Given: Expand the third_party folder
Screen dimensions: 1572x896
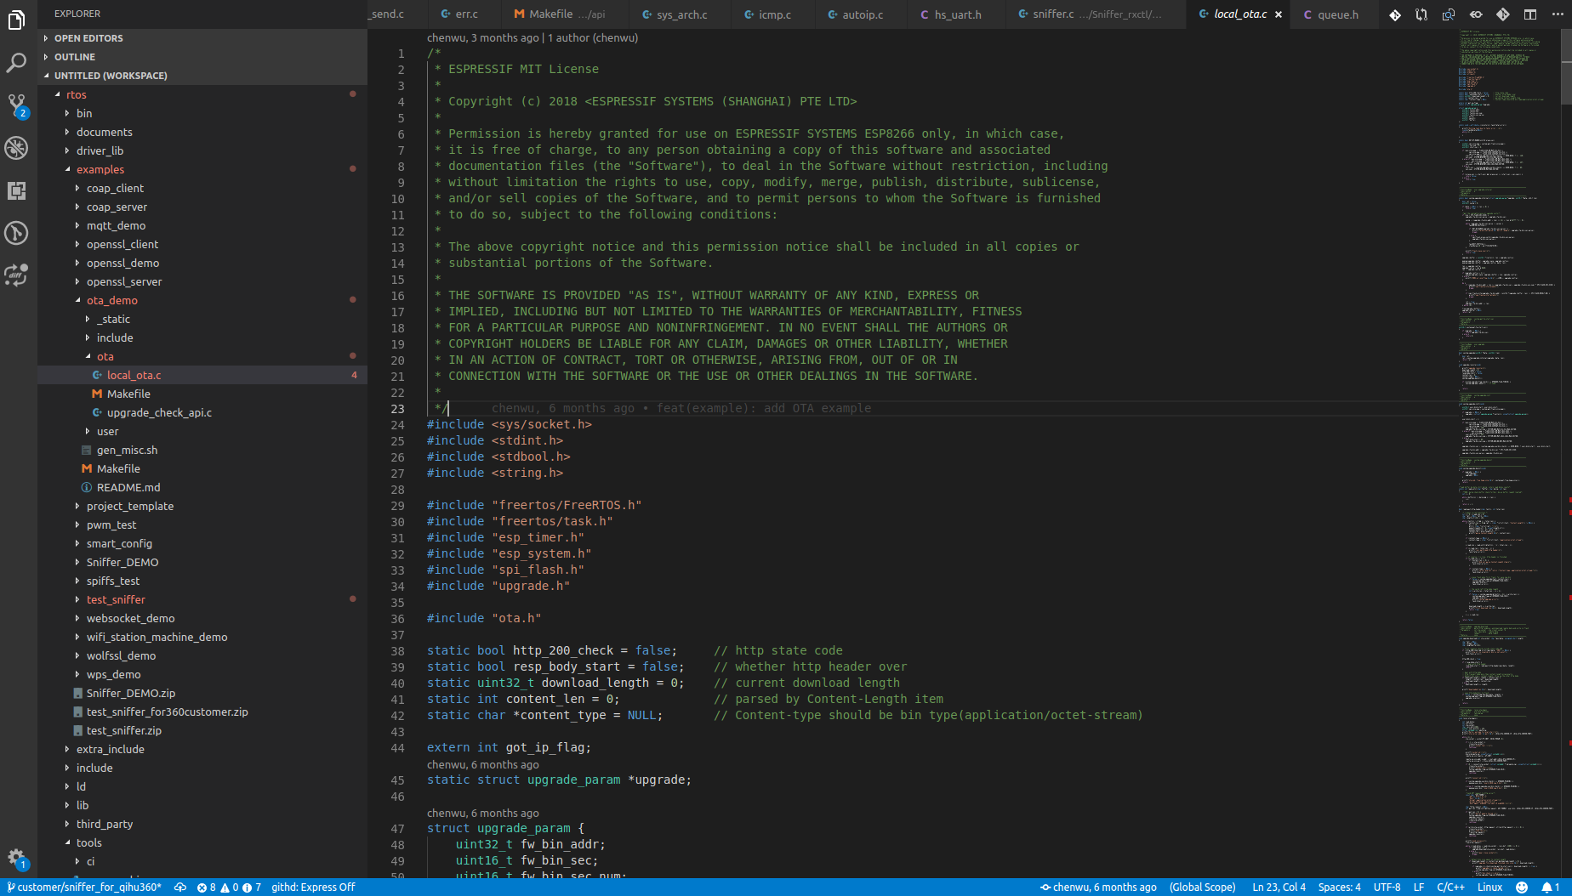Looking at the screenshot, I should click(x=202, y=824).
